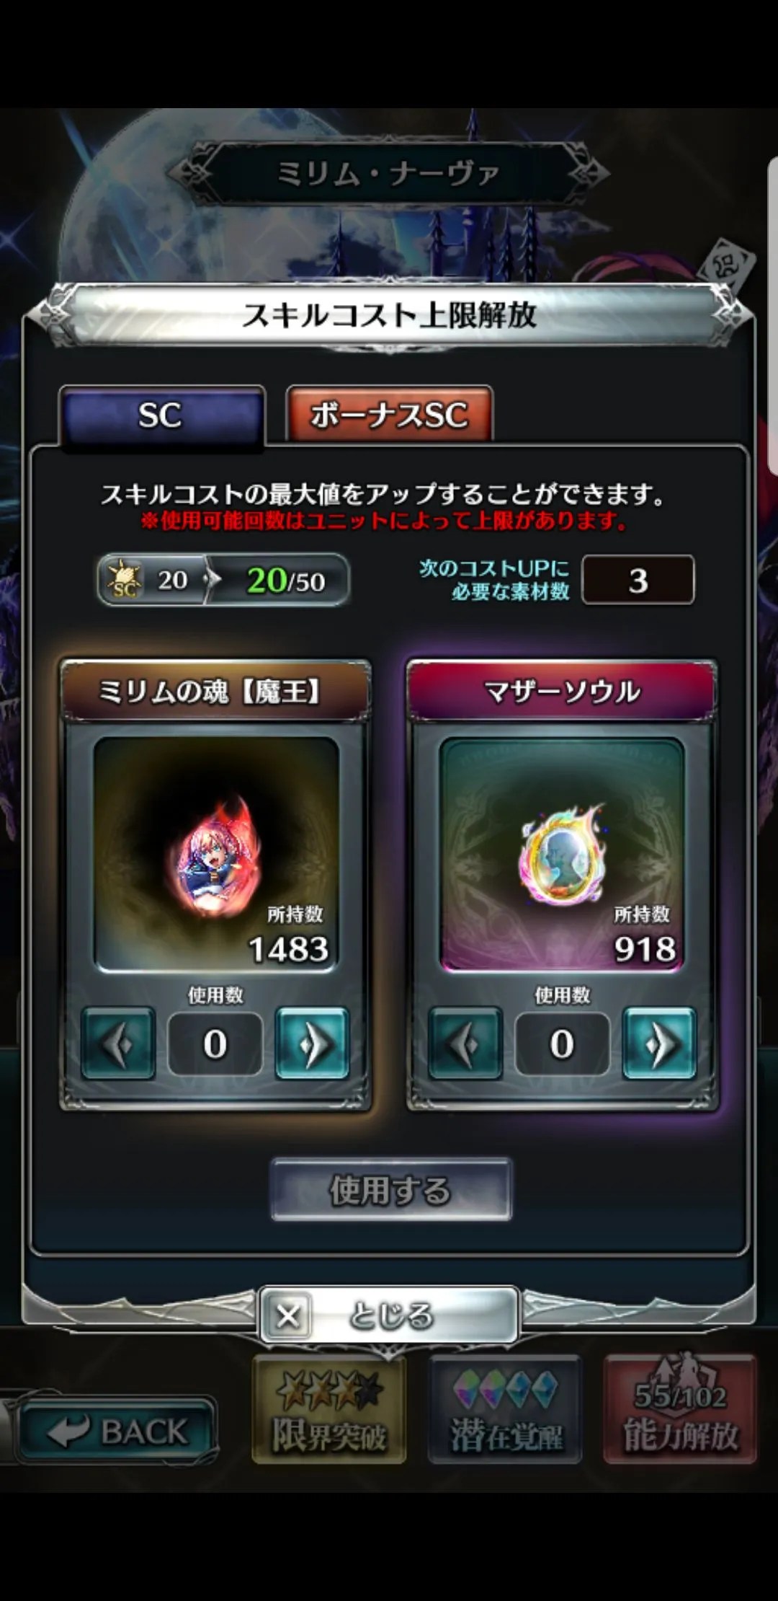Open 限界突破 star icon
This screenshot has width=778, height=1601.
(329, 1410)
